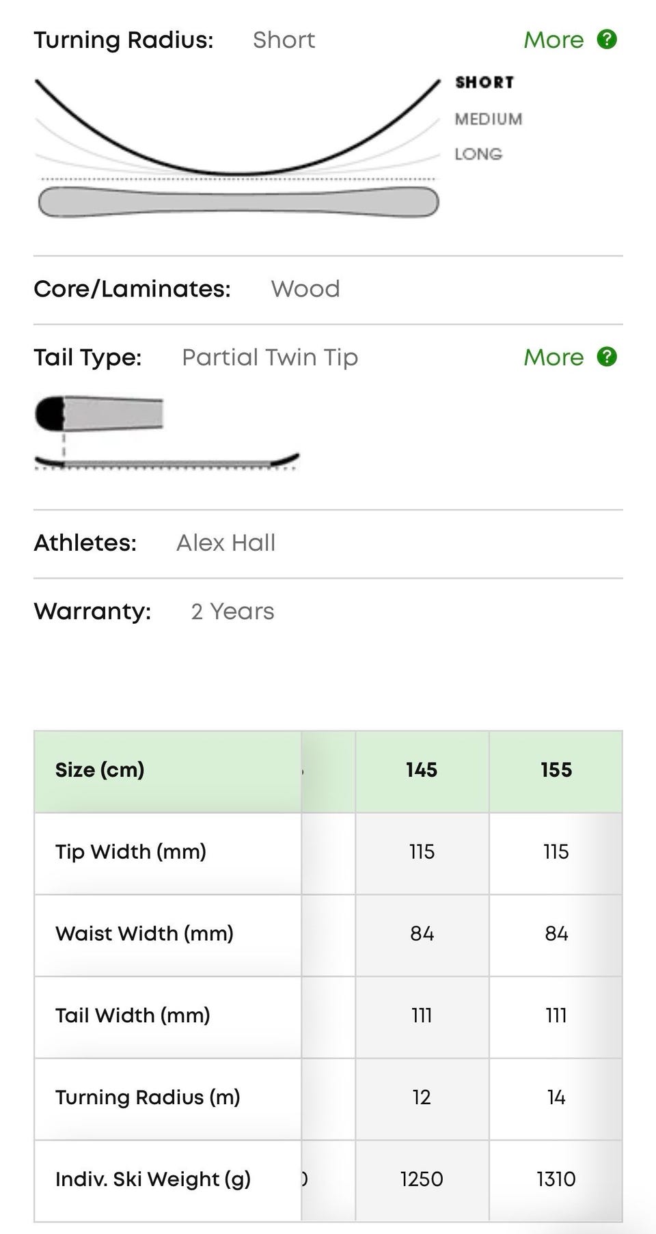This screenshot has height=1234, width=656.
Task: Click the partial twin tip tail icon
Action: pos(99,413)
